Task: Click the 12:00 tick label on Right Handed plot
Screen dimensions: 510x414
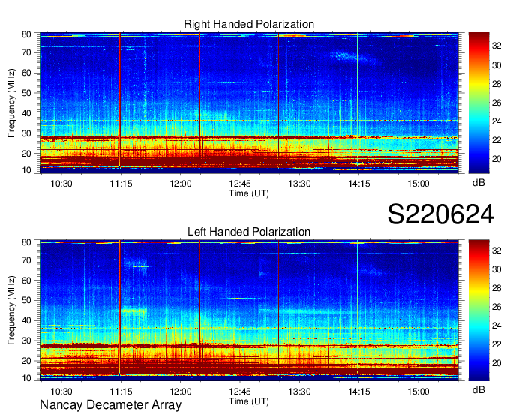Action: pos(181,184)
